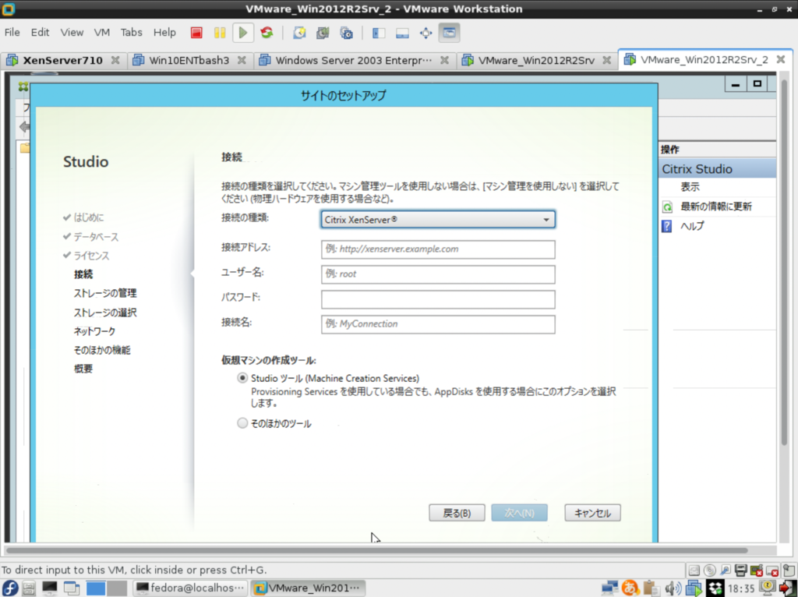Click the 接続アドレス input field
The width and height of the screenshot is (798, 597).
pos(438,249)
